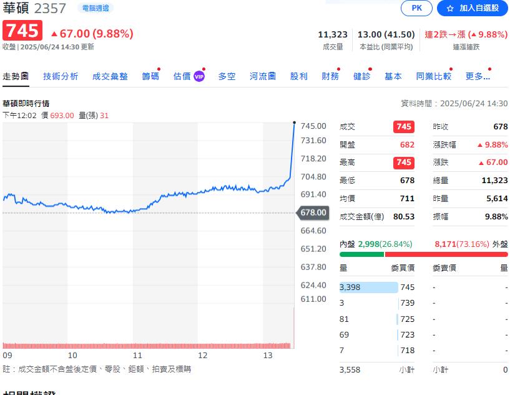
Task: Click the 內盤 2,998(26.84%) figure
Action: (x=385, y=244)
